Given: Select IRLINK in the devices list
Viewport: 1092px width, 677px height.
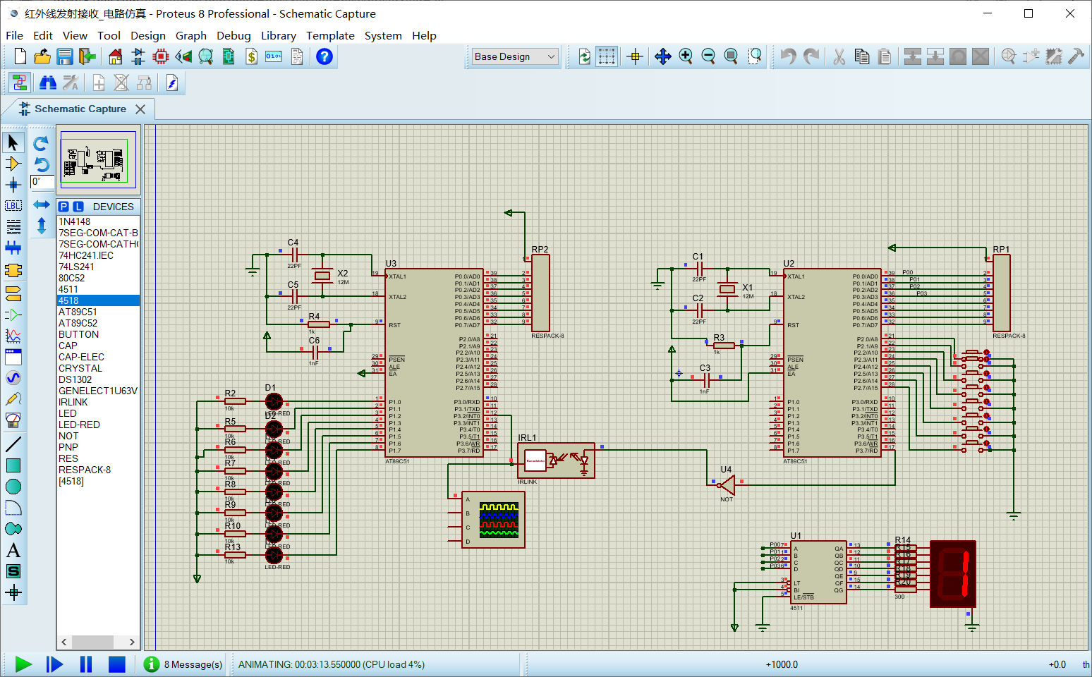Looking at the screenshot, I should tap(98, 402).
